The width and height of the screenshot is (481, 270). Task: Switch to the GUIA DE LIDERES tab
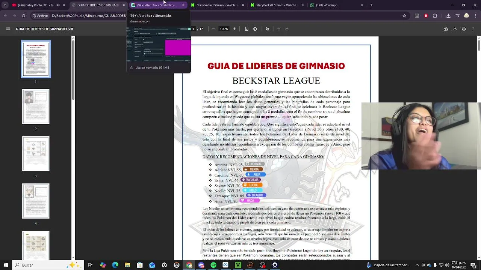pos(98,5)
